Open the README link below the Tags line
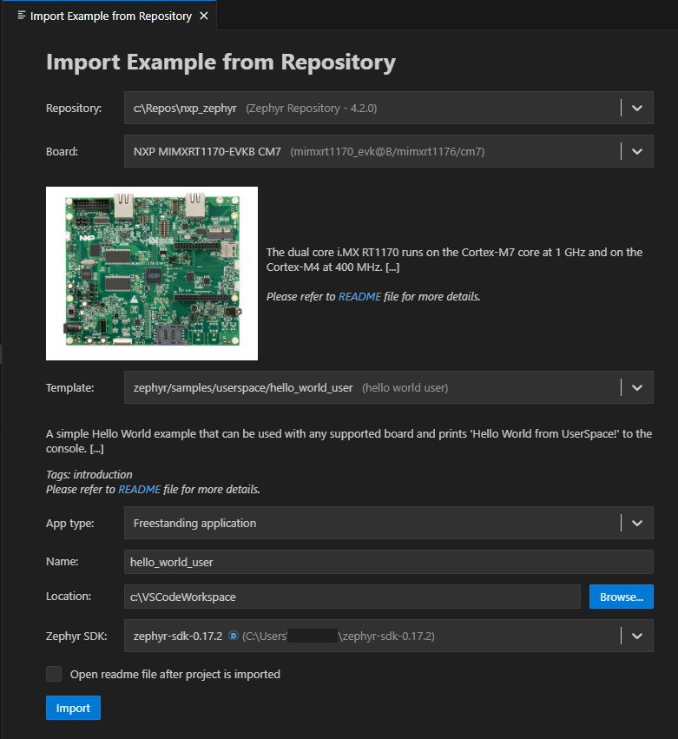678x739 pixels. point(140,489)
